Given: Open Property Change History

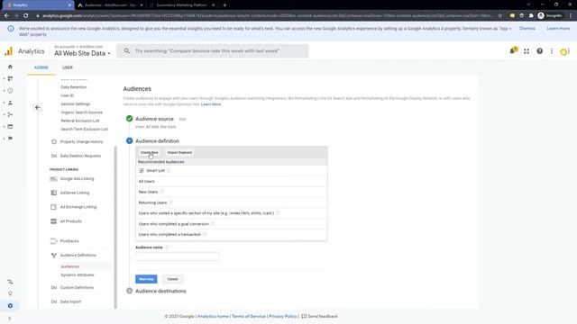Looking at the screenshot, I should (81, 142).
